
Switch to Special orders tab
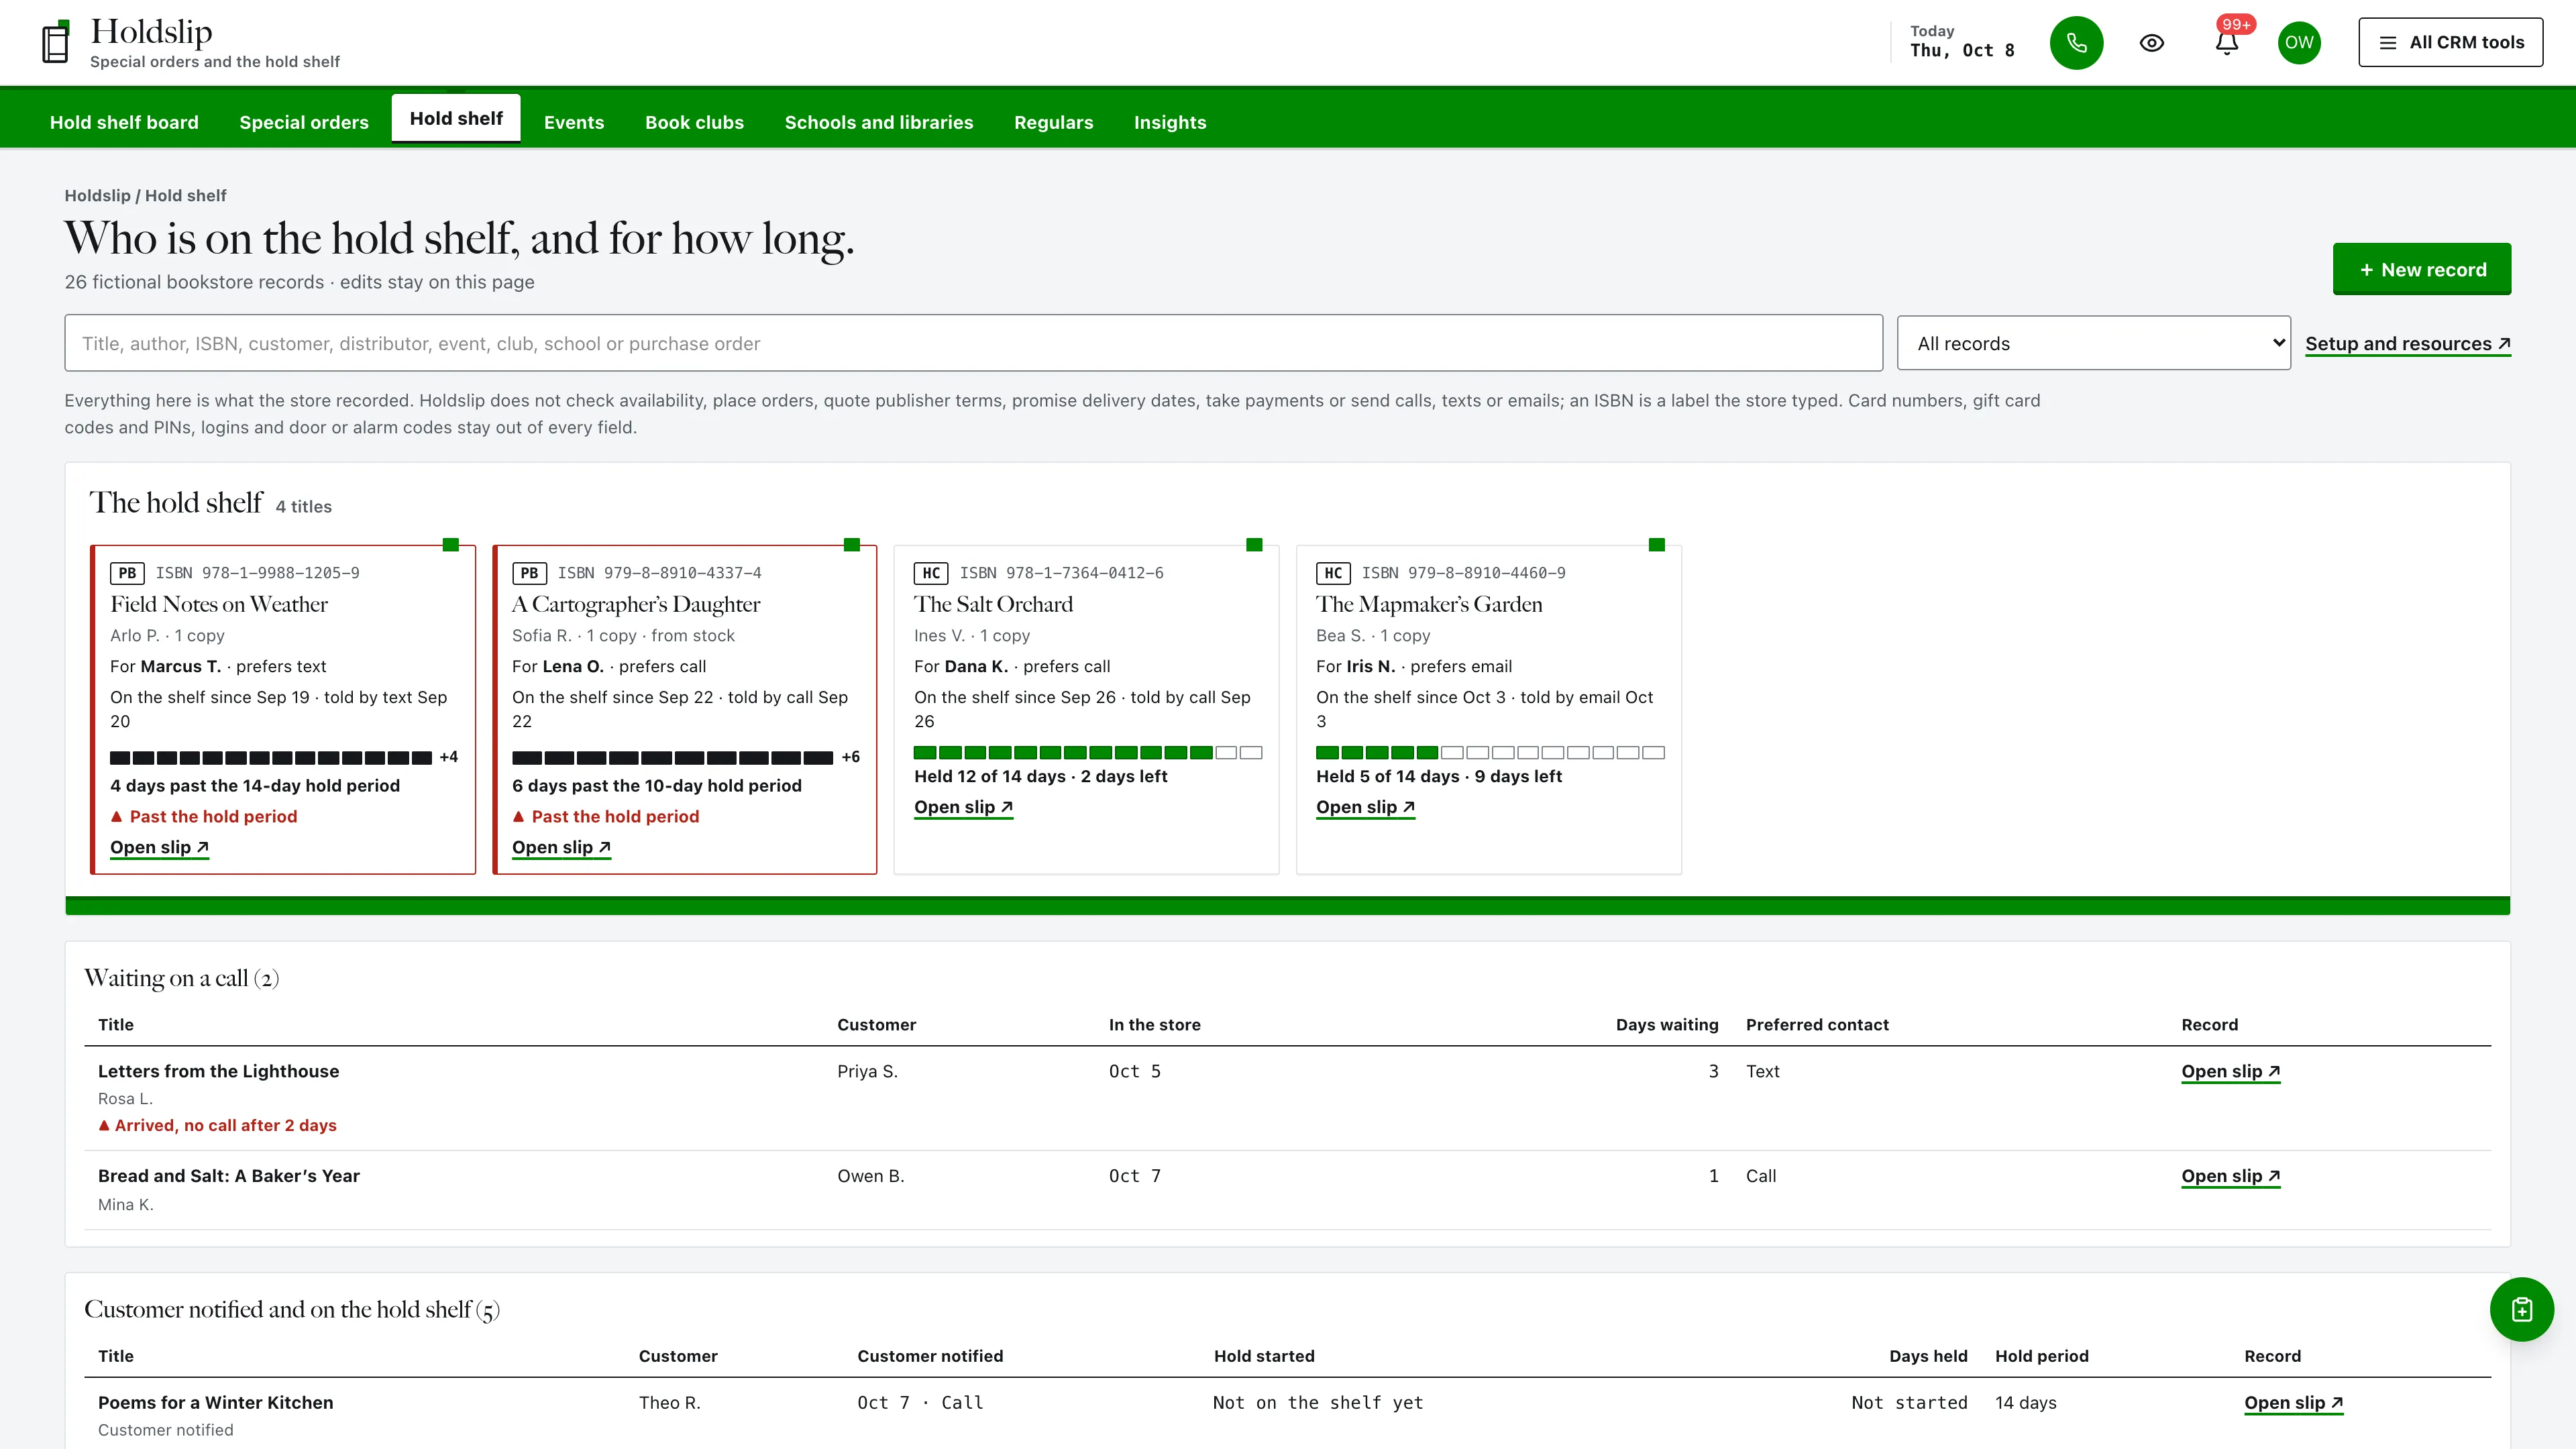[x=304, y=122]
